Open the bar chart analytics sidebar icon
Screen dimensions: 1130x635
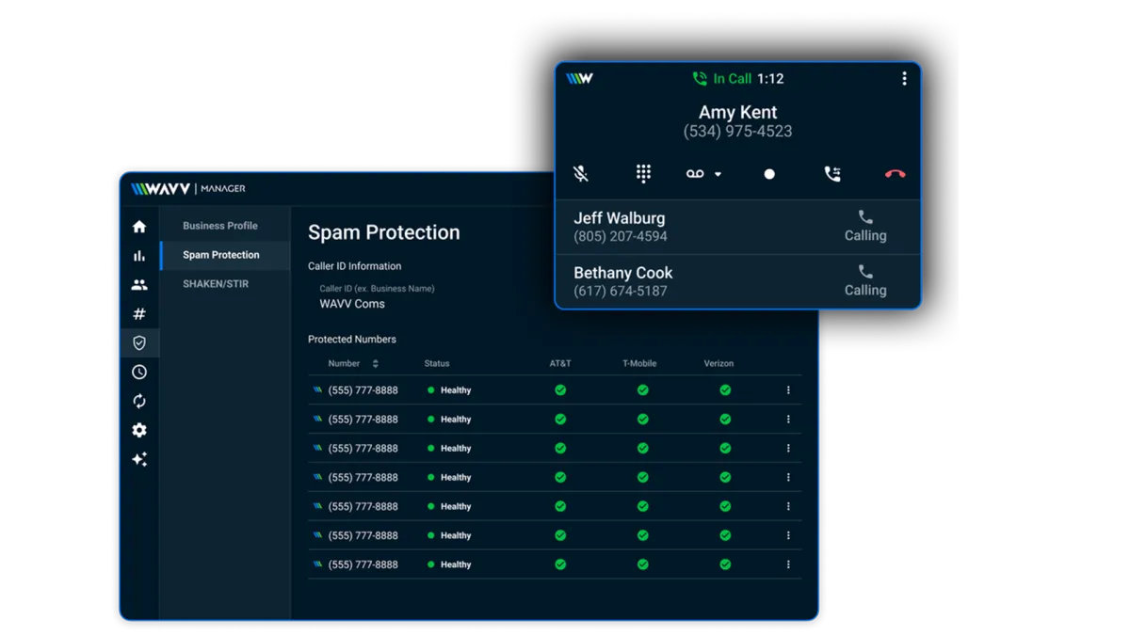[x=139, y=256]
